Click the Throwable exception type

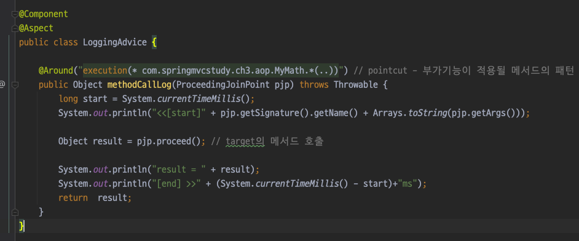coord(356,85)
